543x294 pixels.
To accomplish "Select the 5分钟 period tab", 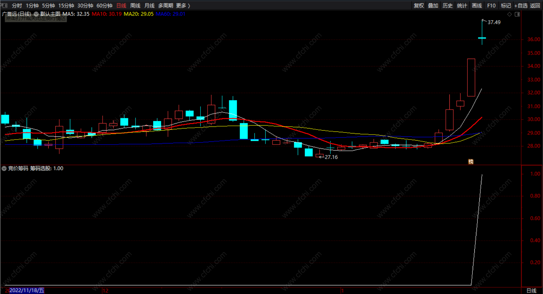I will (48, 6).
